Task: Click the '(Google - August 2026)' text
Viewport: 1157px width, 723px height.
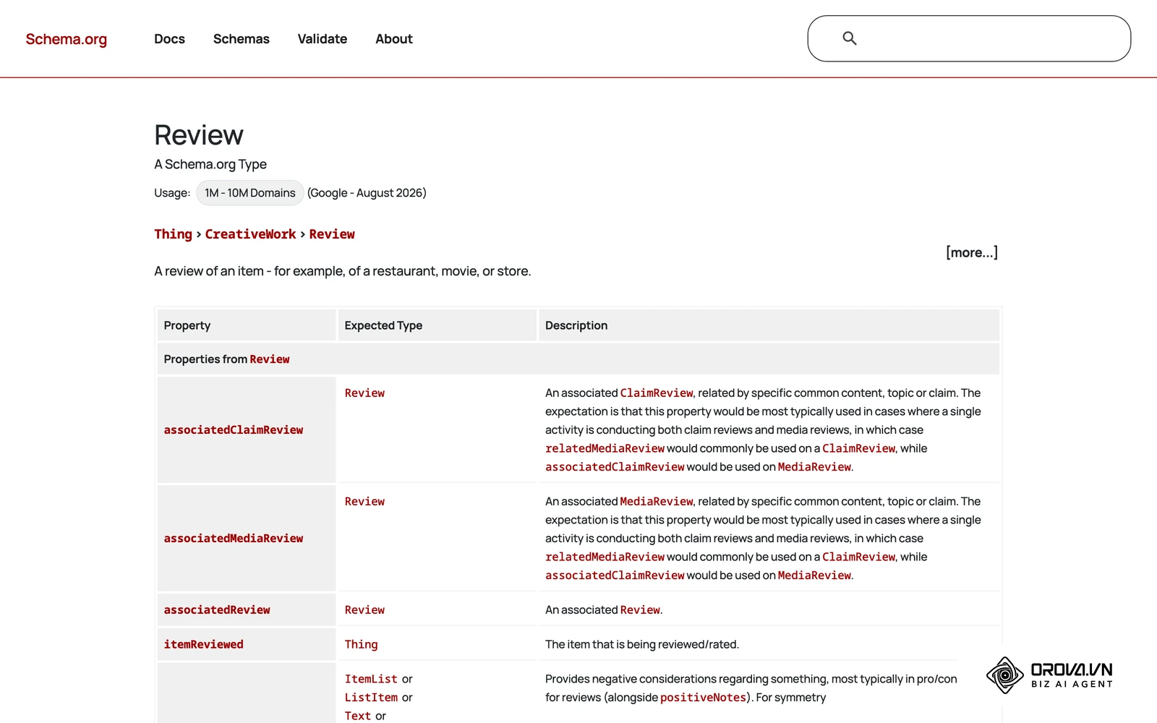Action: [367, 193]
